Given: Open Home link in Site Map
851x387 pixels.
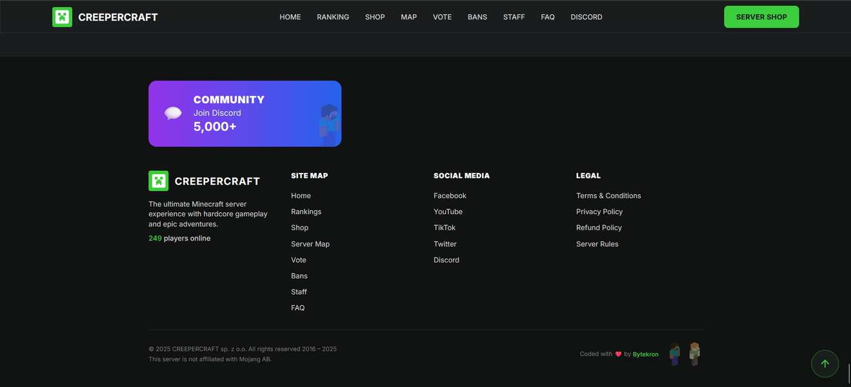Looking at the screenshot, I should (301, 195).
